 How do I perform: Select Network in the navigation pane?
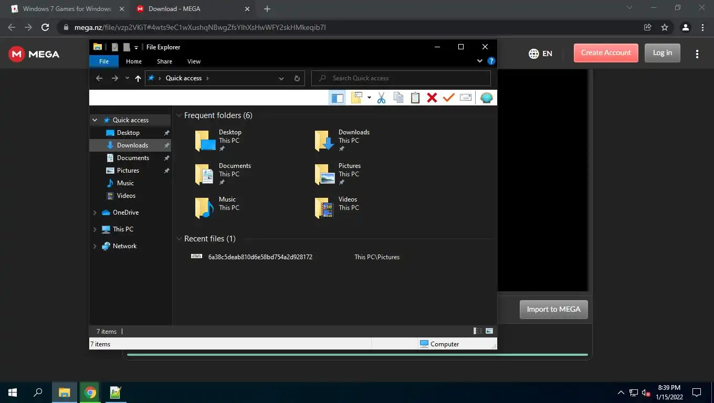tap(124, 246)
